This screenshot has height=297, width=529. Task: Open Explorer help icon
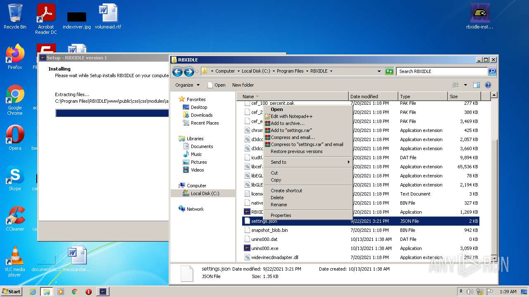pos(488,85)
